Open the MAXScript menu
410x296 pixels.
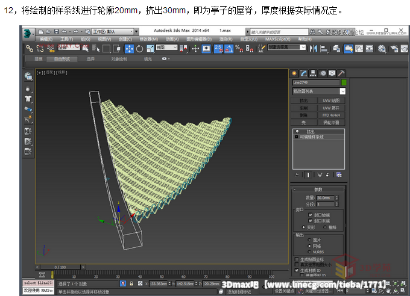click(x=276, y=39)
